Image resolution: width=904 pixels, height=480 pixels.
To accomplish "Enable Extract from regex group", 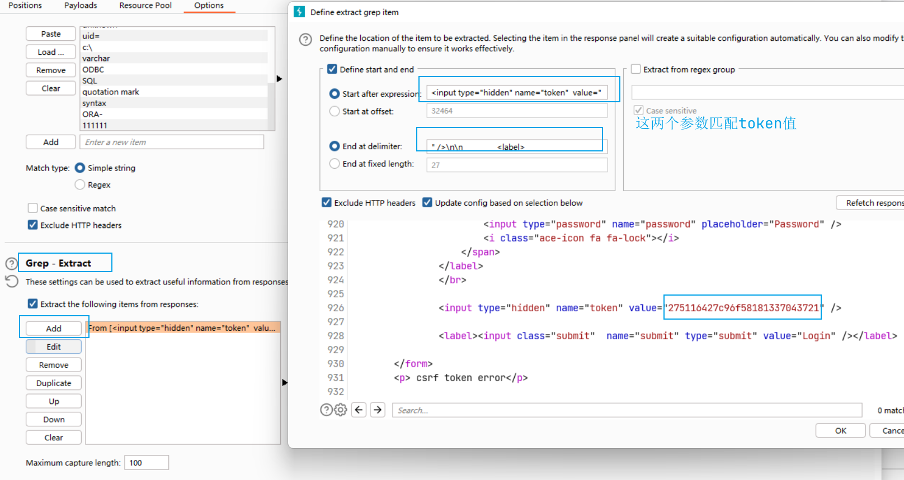I will point(636,69).
